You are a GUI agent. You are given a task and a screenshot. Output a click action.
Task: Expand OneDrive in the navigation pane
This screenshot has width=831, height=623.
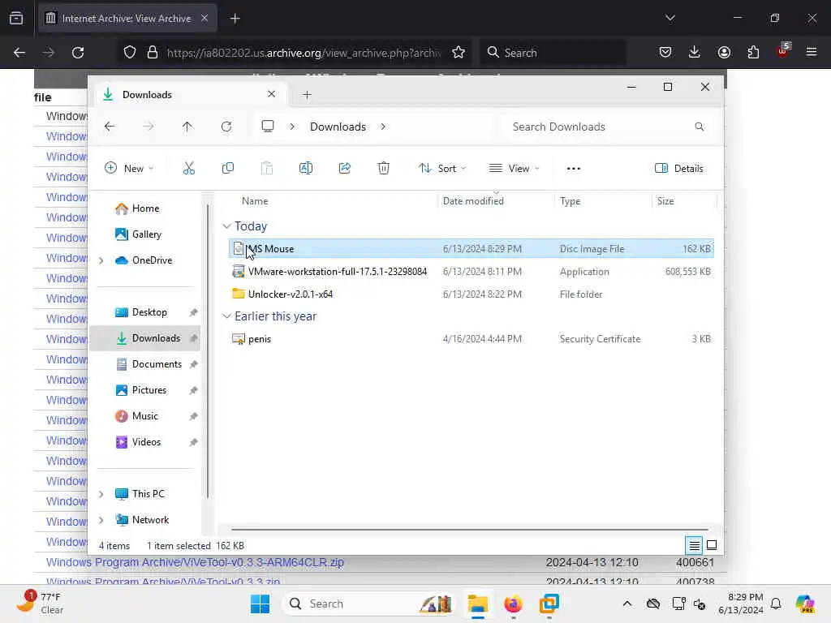pyautogui.click(x=101, y=260)
